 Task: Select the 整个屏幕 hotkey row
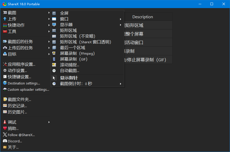tap(148, 34)
